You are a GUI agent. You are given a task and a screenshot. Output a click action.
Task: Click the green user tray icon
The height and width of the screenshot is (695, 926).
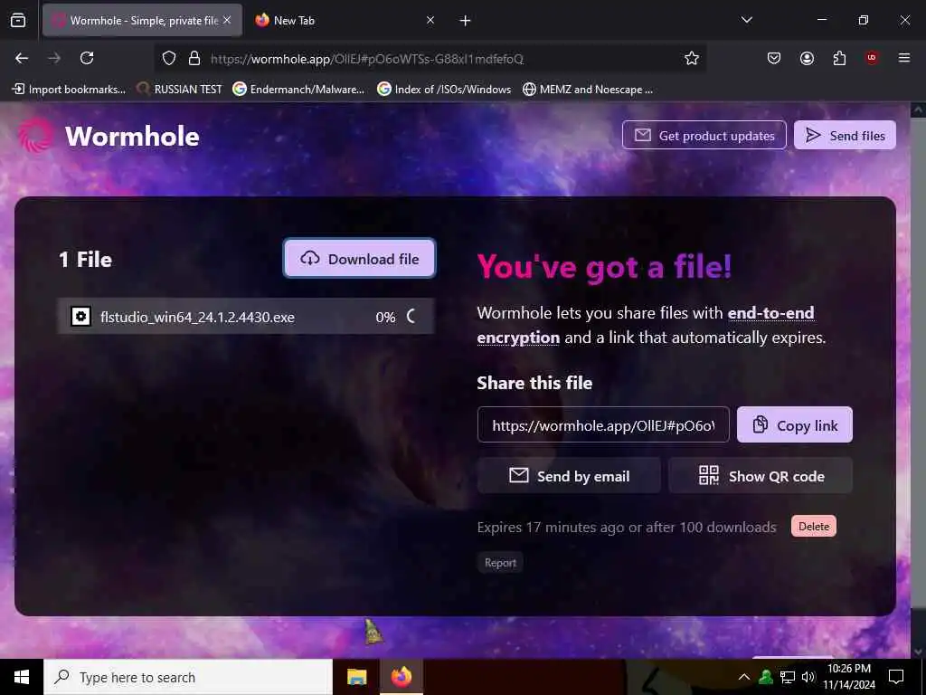[766, 677]
